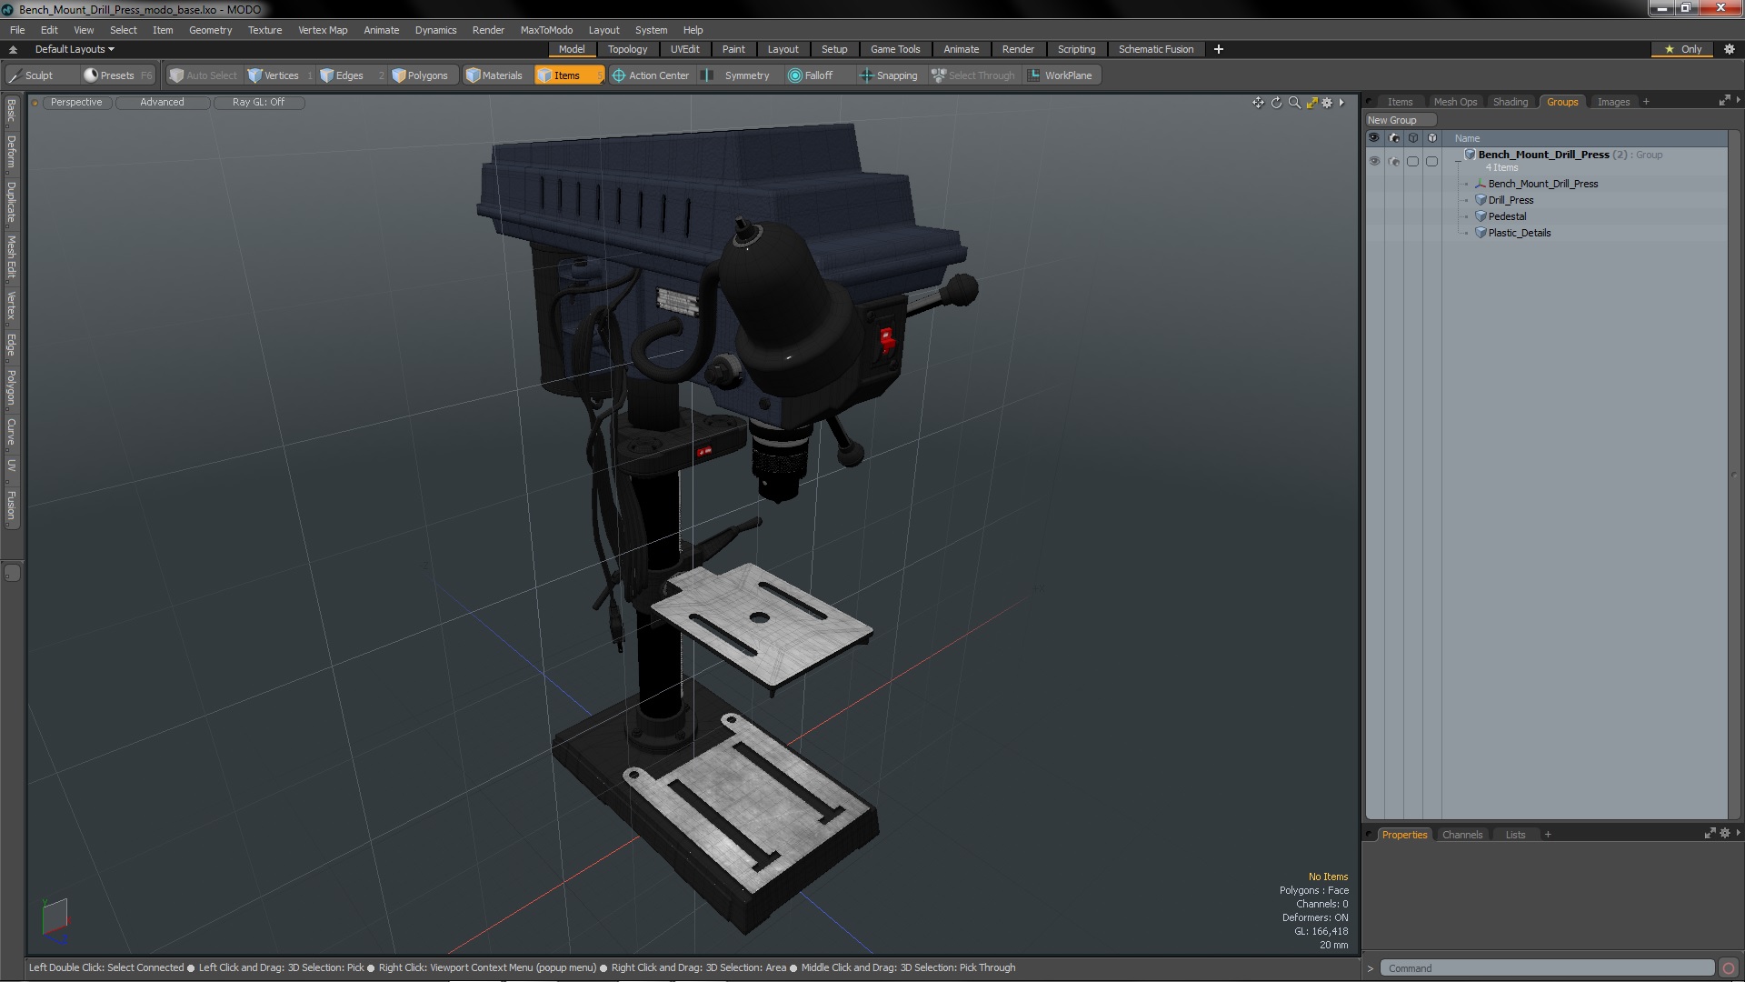This screenshot has width=1745, height=982.
Task: Toggle render camera for Bench_Mount_Drill_Press group
Action: tap(1394, 161)
